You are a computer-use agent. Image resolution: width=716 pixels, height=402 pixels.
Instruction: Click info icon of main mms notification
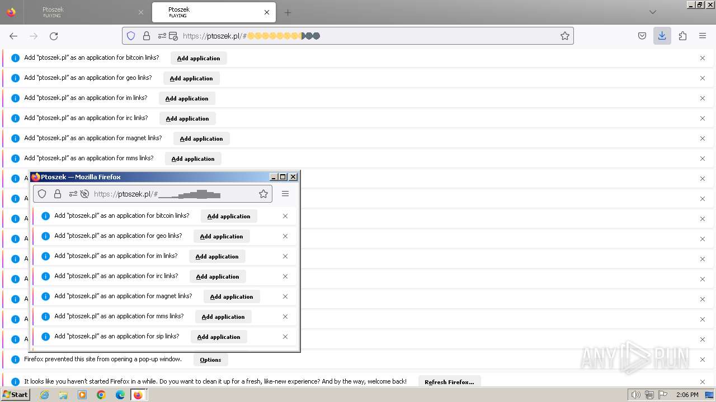(15, 159)
